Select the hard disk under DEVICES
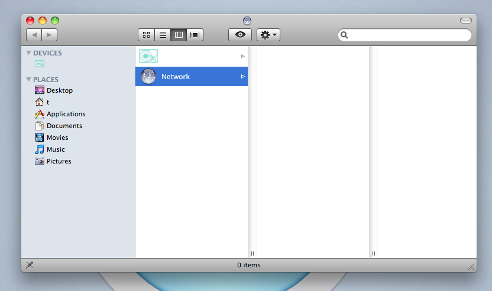492x291 pixels. 40,64
